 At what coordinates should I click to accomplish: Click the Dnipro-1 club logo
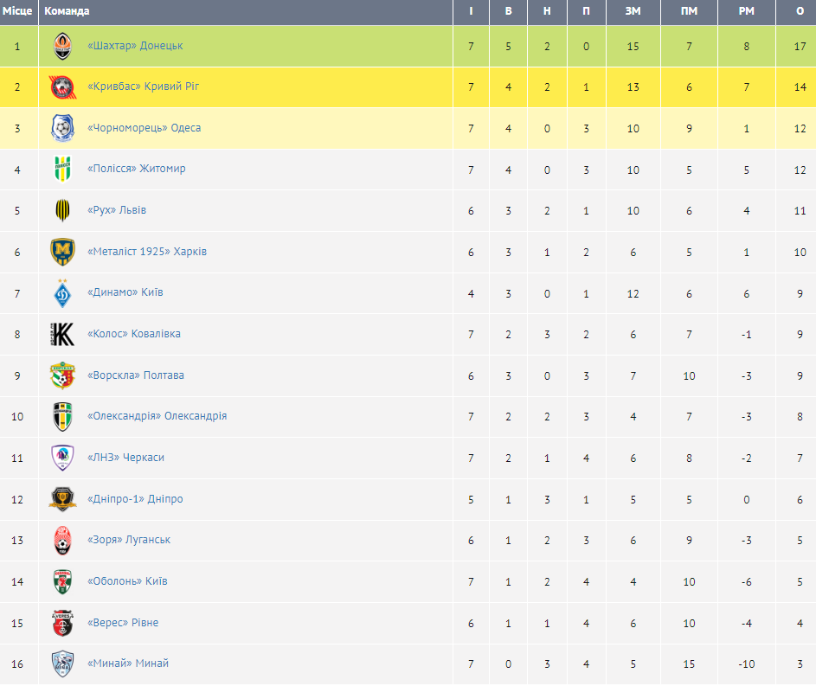63,499
